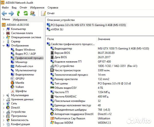The width and height of the screenshot is (154, 127).
Task: Expand the Хранение данных node
Action: coord(4,99)
